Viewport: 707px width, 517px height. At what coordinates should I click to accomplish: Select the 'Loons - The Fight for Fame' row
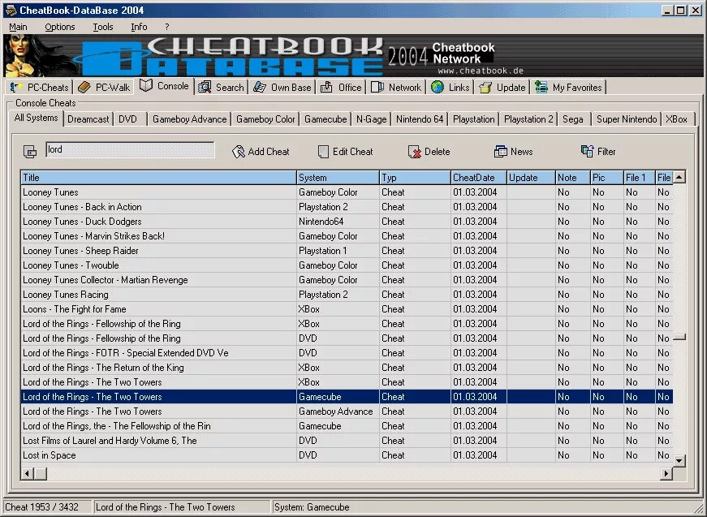347,309
